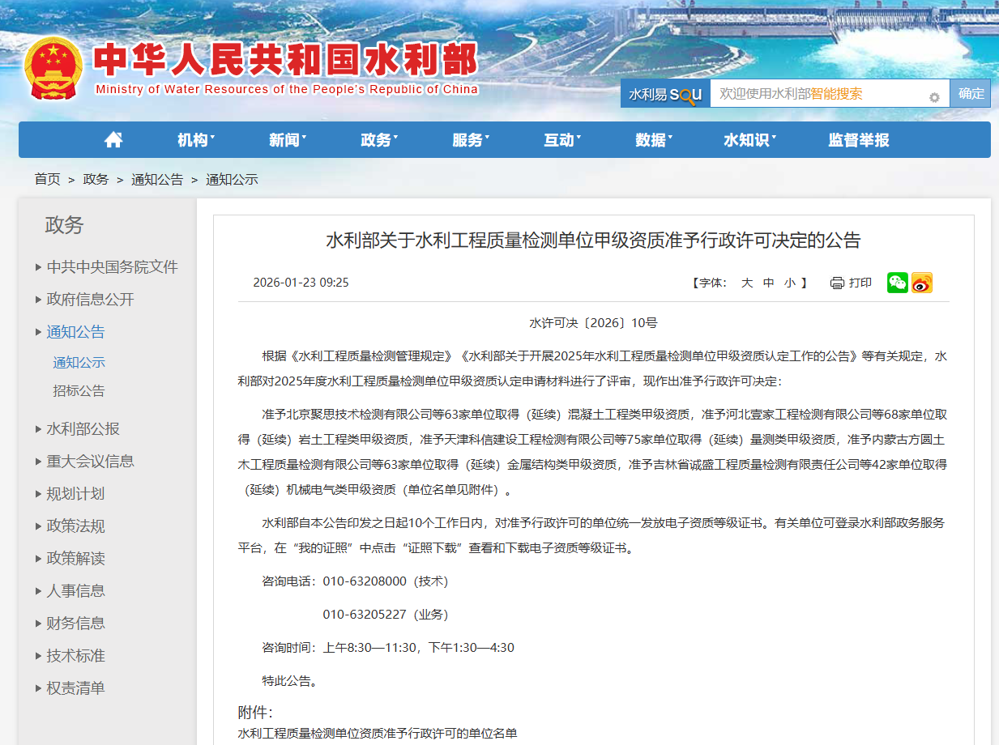Screen dimensions: 999x745
Task: Click the printer icon to print
Action: [837, 283]
